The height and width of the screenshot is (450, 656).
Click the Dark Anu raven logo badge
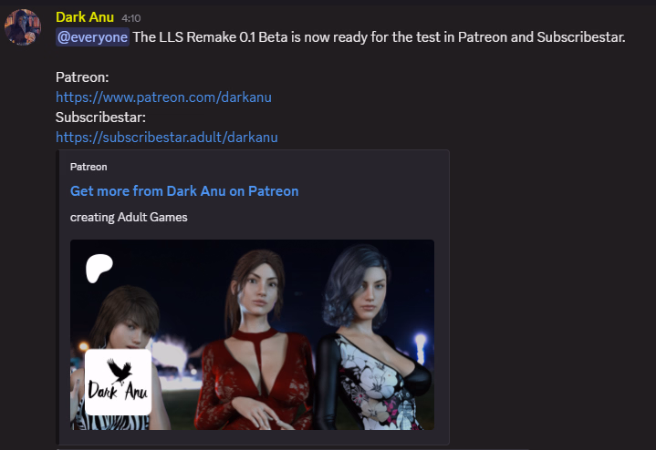[x=118, y=382]
